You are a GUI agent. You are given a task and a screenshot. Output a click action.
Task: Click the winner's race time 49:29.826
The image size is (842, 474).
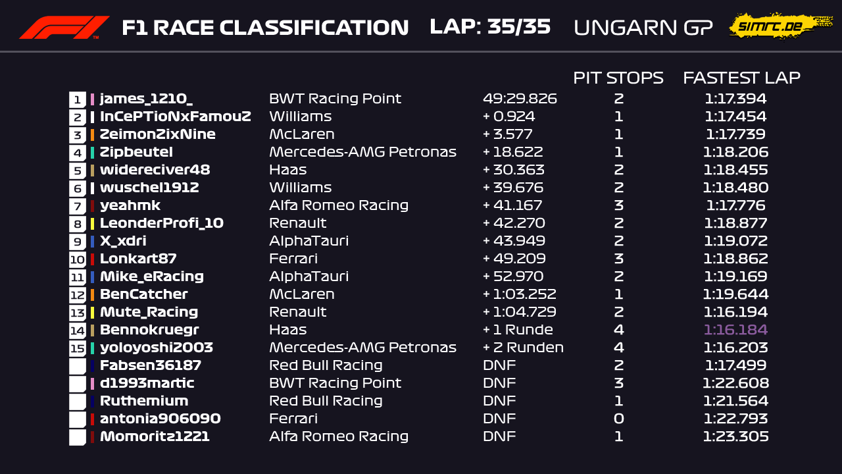coord(520,99)
